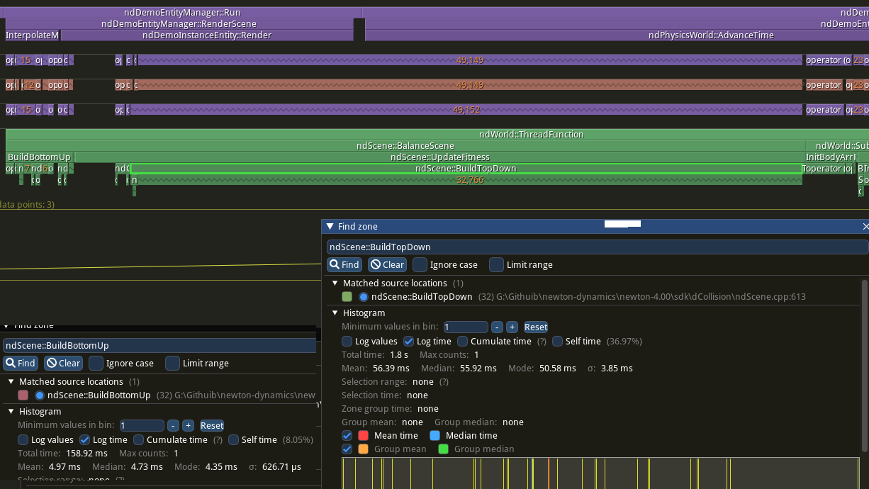Click Find button in BuildTopDown search window
The width and height of the screenshot is (869, 489).
344,264
